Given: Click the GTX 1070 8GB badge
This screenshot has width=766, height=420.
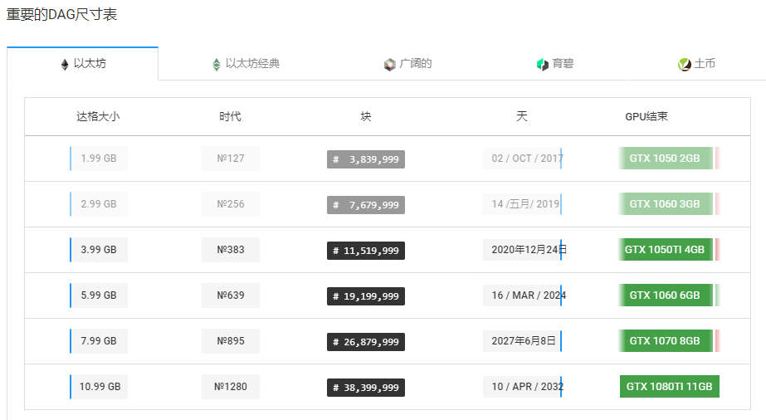Looking at the screenshot, I should 665,341.
